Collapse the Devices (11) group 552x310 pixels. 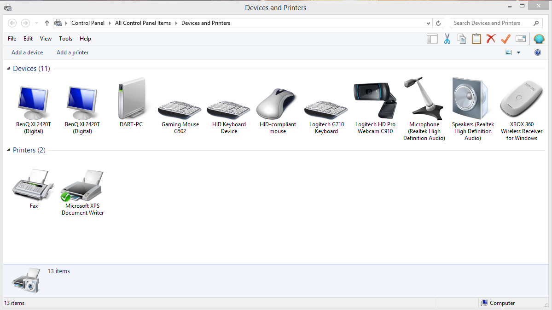8,68
